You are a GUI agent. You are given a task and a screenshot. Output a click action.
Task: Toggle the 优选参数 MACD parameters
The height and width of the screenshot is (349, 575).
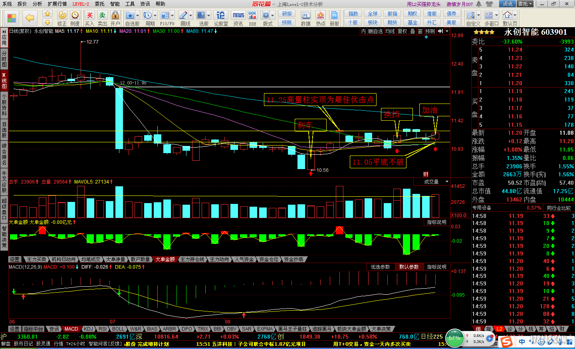pos(380,267)
